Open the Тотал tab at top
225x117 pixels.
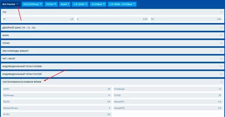point(51,4)
